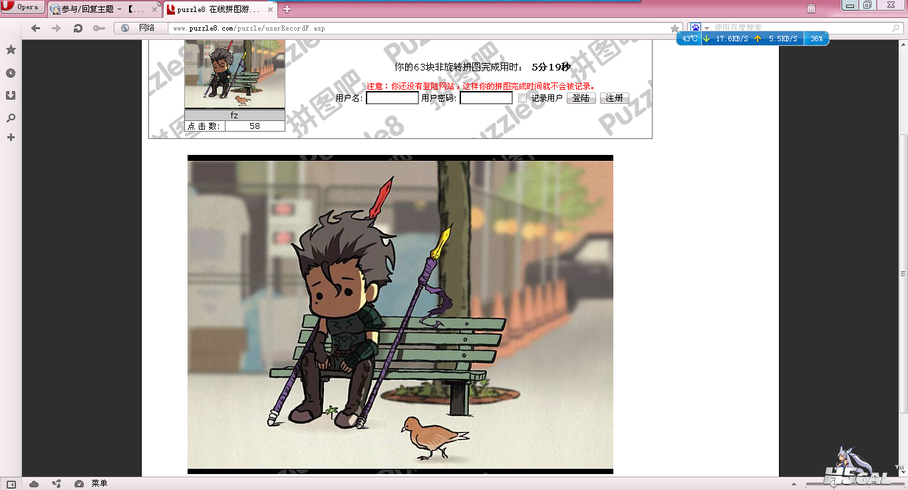Click the 点击数 label cell
The width and height of the screenshot is (908, 490).
(x=204, y=126)
